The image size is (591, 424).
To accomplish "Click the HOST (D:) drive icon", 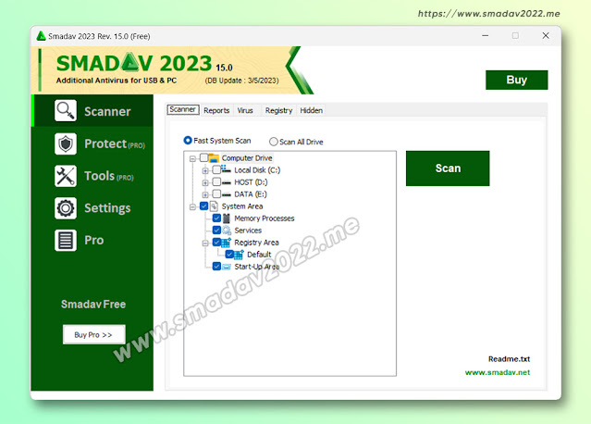I will [x=227, y=182].
